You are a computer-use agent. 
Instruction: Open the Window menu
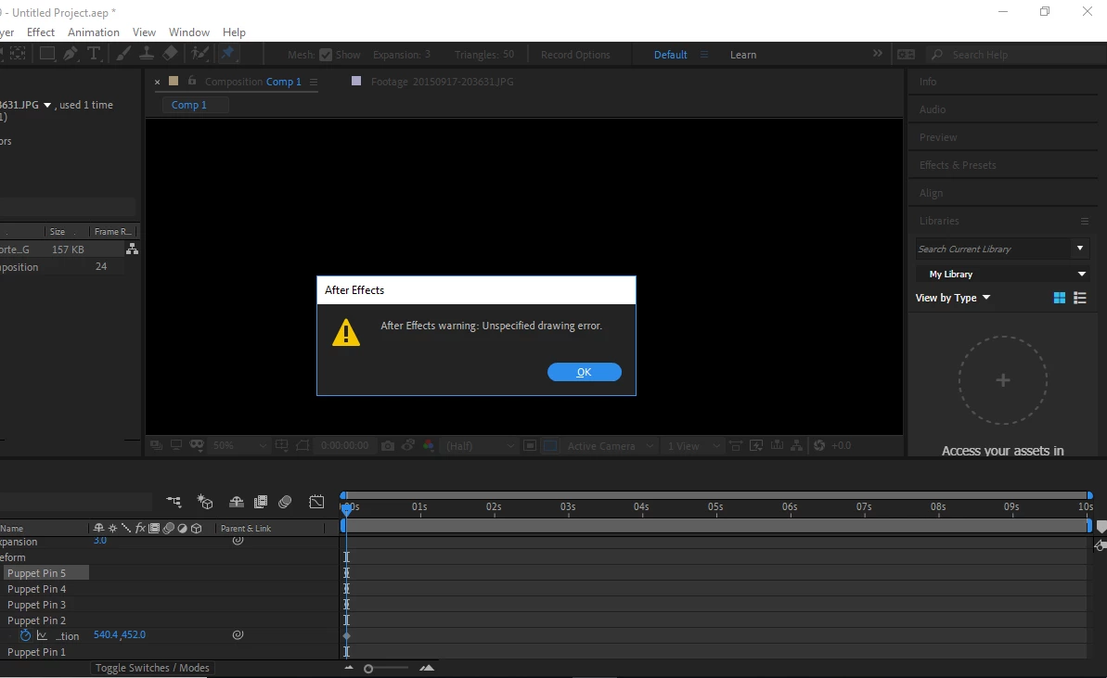(x=189, y=32)
